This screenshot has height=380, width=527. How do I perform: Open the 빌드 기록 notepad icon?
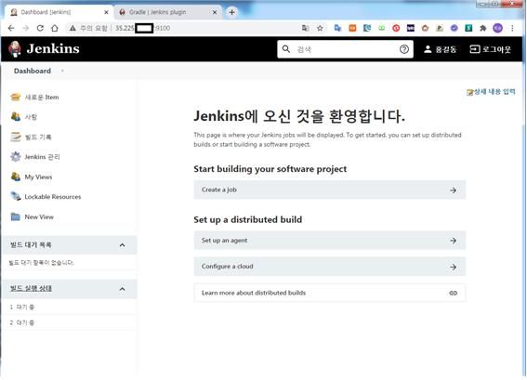[x=16, y=137]
